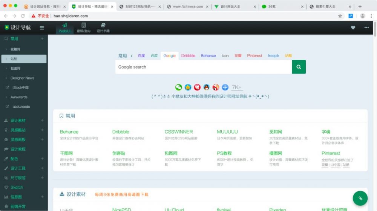Click the QQ penguin share icon
The width and height of the screenshot is (377, 211).
click(206, 87)
